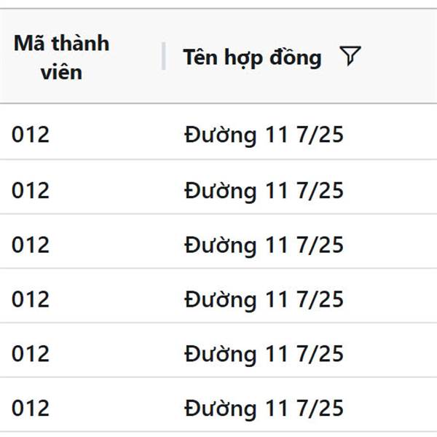Select Đường 11 7/25 in the third row
This screenshot has width=437, height=437.
tap(264, 245)
